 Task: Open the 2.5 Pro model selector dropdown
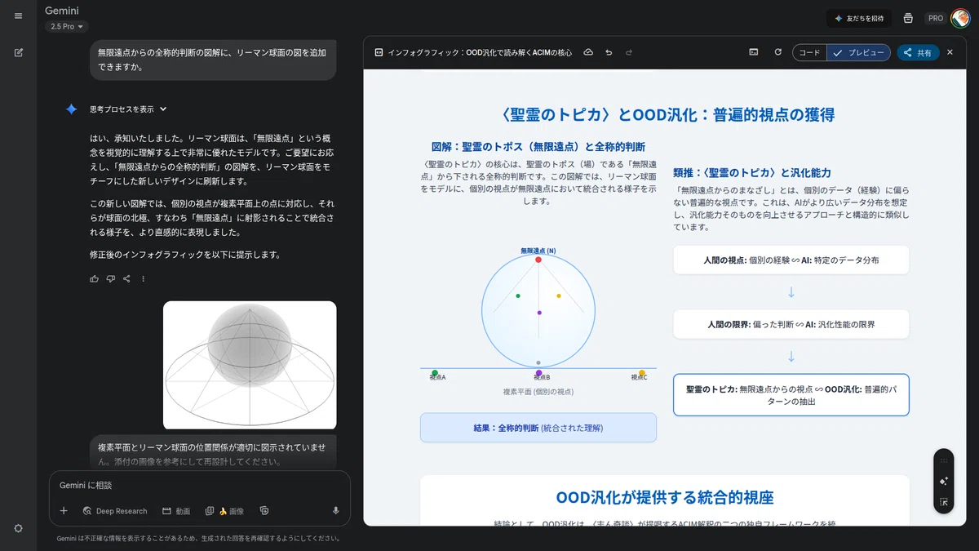click(67, 26)
